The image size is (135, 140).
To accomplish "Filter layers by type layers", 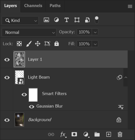I will 67,20.
